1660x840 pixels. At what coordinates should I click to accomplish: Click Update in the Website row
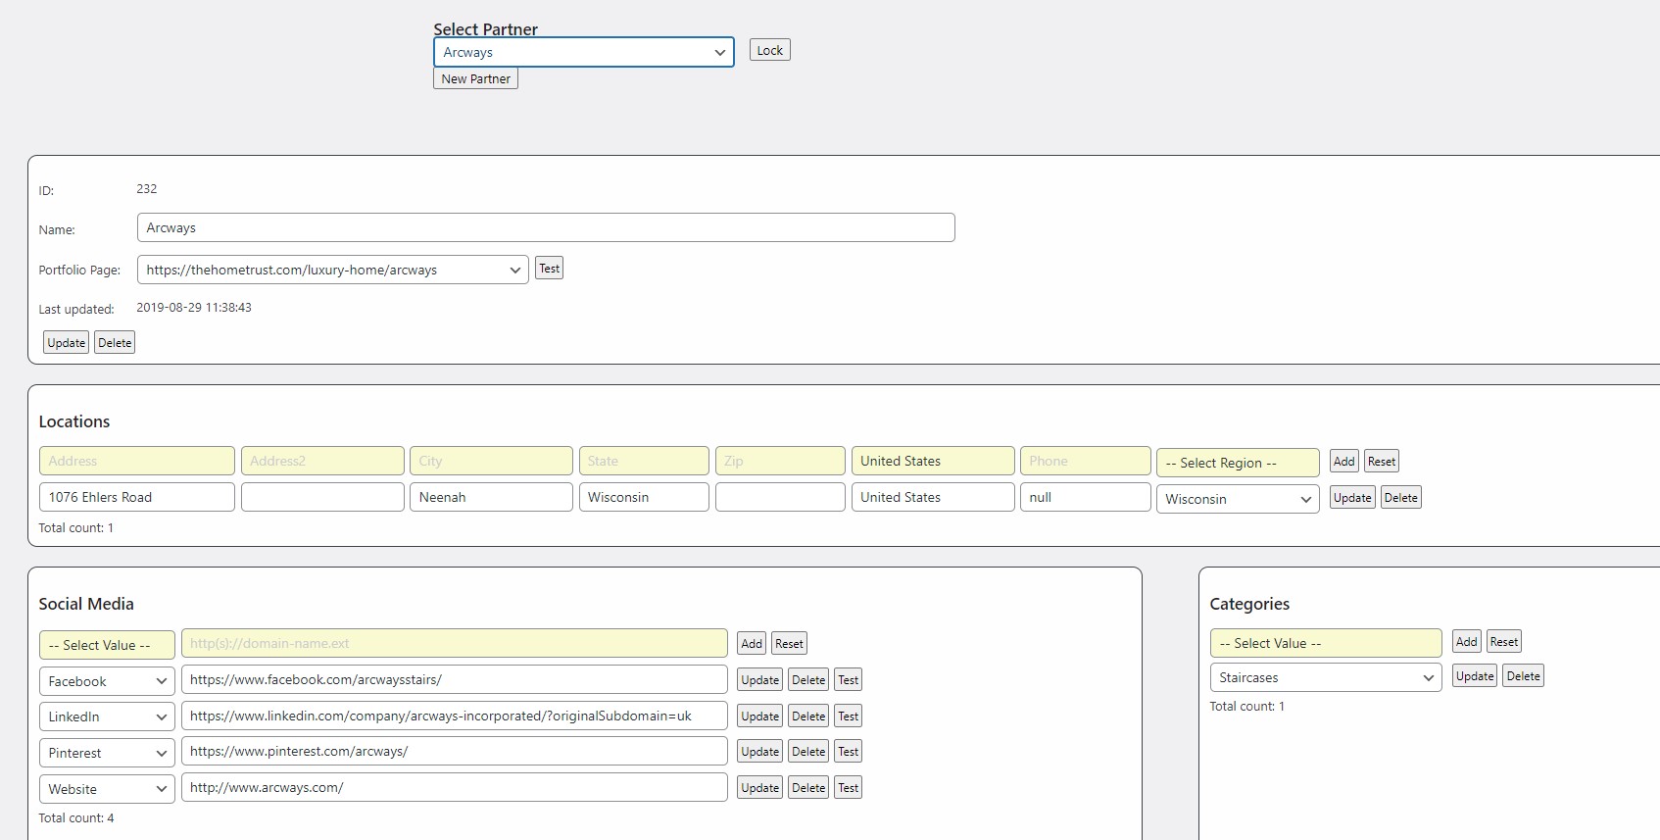759,787
